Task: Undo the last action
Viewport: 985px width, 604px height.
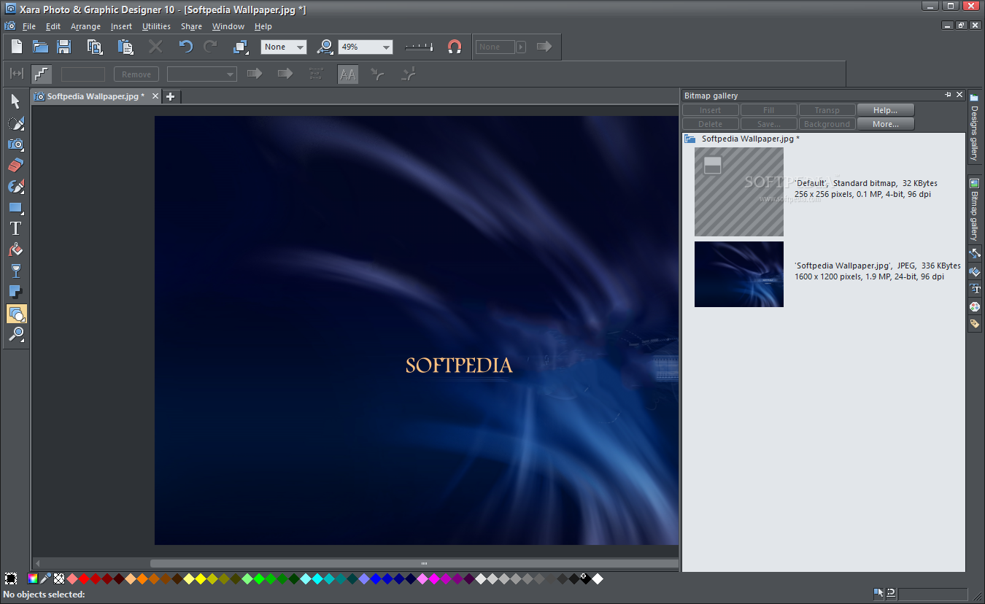Action: (186, 47)
